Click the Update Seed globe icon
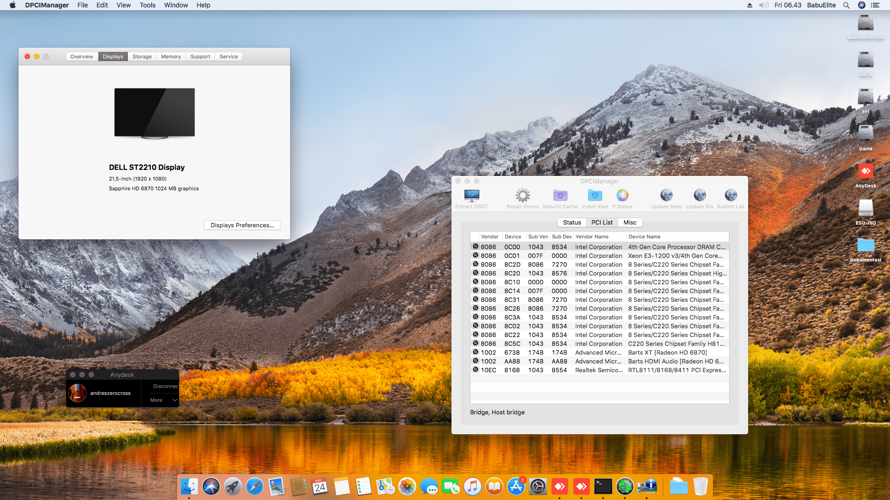The height and width of the screenshot is (500, 890). [x=666, y=196]
